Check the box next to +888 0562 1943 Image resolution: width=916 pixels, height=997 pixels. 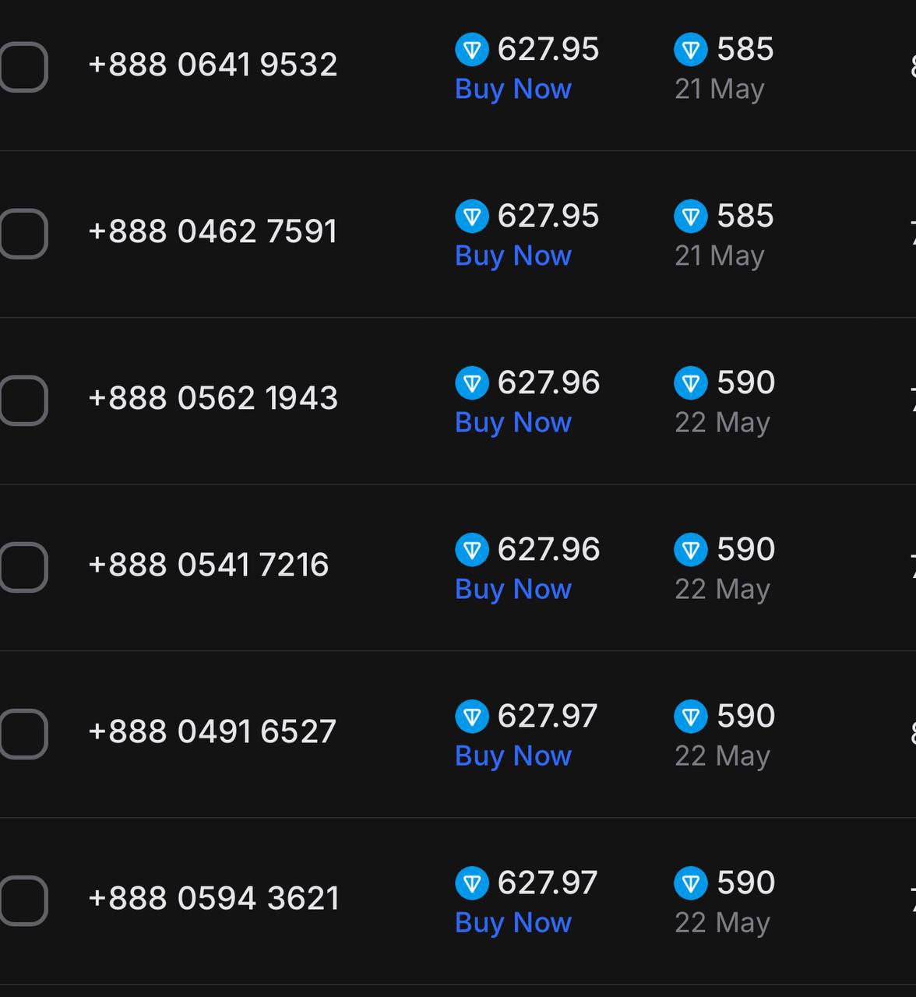(x=23, y=400)
